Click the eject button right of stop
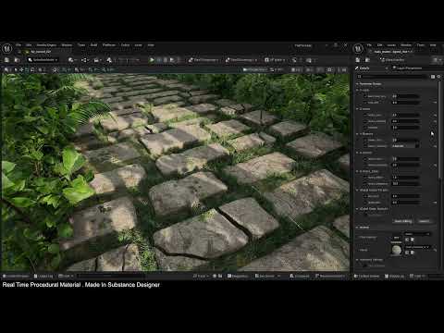The image size is (444, 333). [x=172, y=60]
